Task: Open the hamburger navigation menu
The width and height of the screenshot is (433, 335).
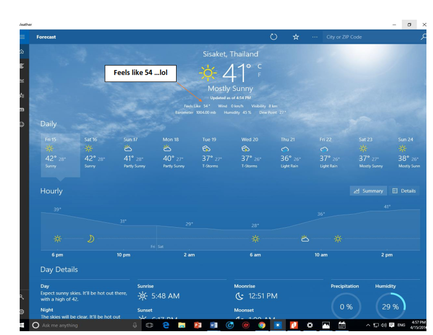Action: 22,37
